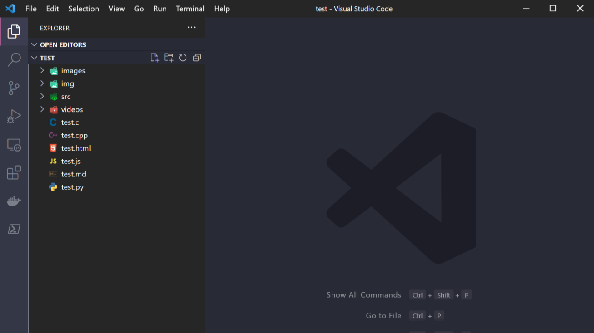Click the New Folder icon in TEST header

169,58
